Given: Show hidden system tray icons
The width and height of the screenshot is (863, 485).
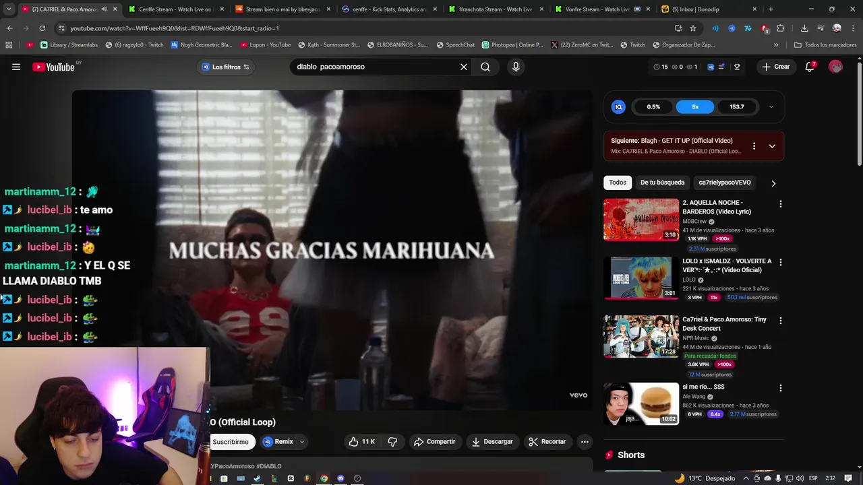Looking at the screenshot, I should [746, 478].
